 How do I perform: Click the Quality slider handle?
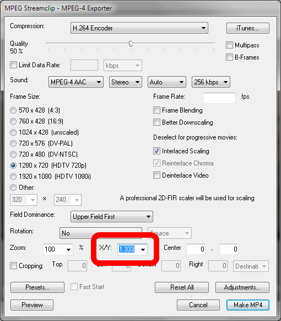[x=131, y=44]
